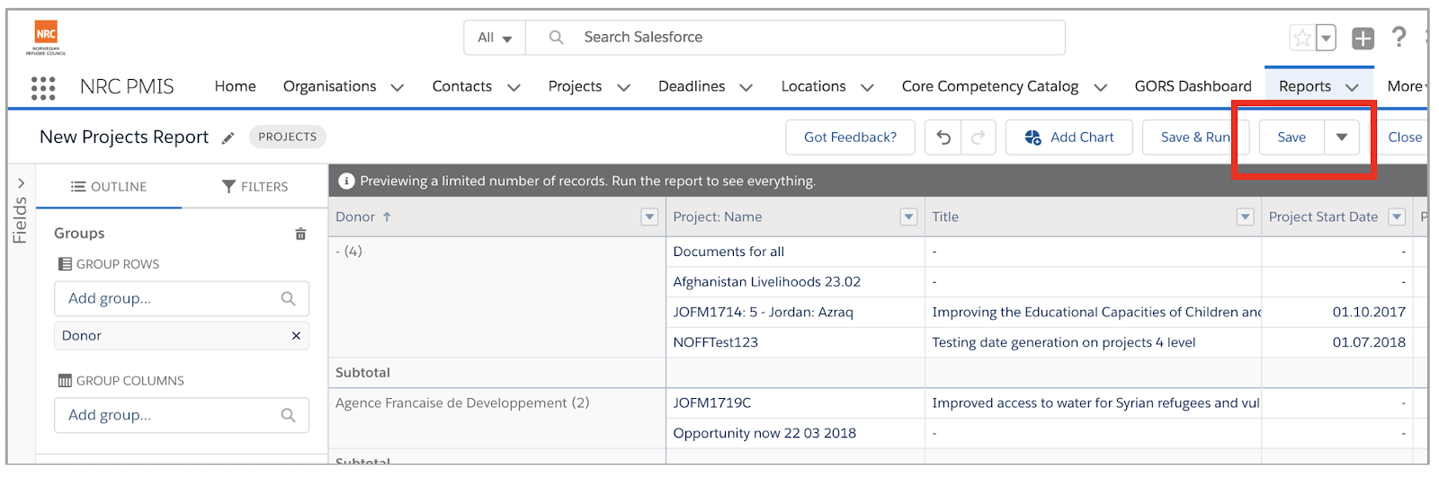The image size is (1439, 478).
Task: Open Reports tab dropdown chevron
Action: tap(1352, 87)
